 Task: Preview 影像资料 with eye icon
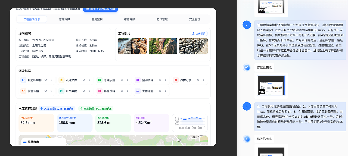122,91
